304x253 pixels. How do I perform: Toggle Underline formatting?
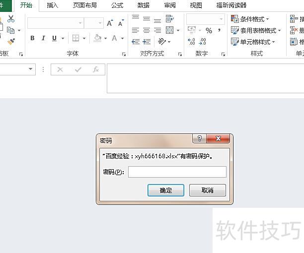tap(55, 38)
